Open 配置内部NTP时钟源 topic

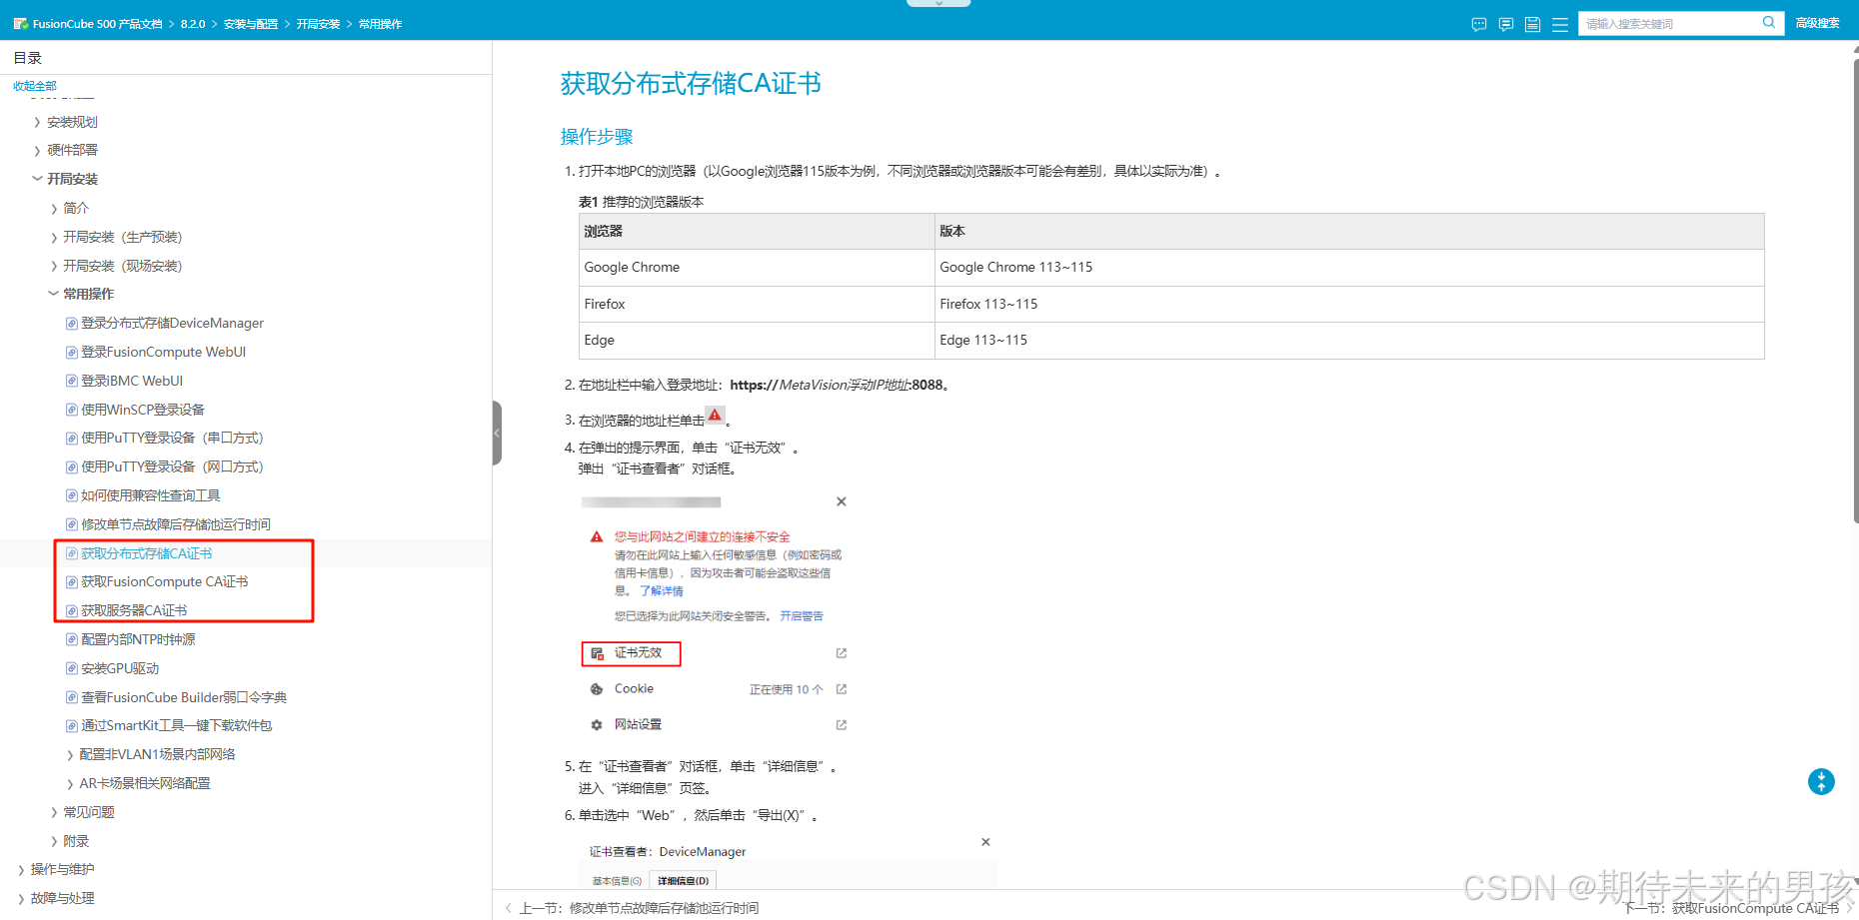(x=138, y=639)
